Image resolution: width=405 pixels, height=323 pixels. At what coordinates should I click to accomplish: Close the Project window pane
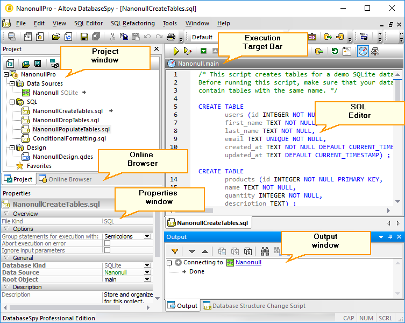click(x=157, y=48)
